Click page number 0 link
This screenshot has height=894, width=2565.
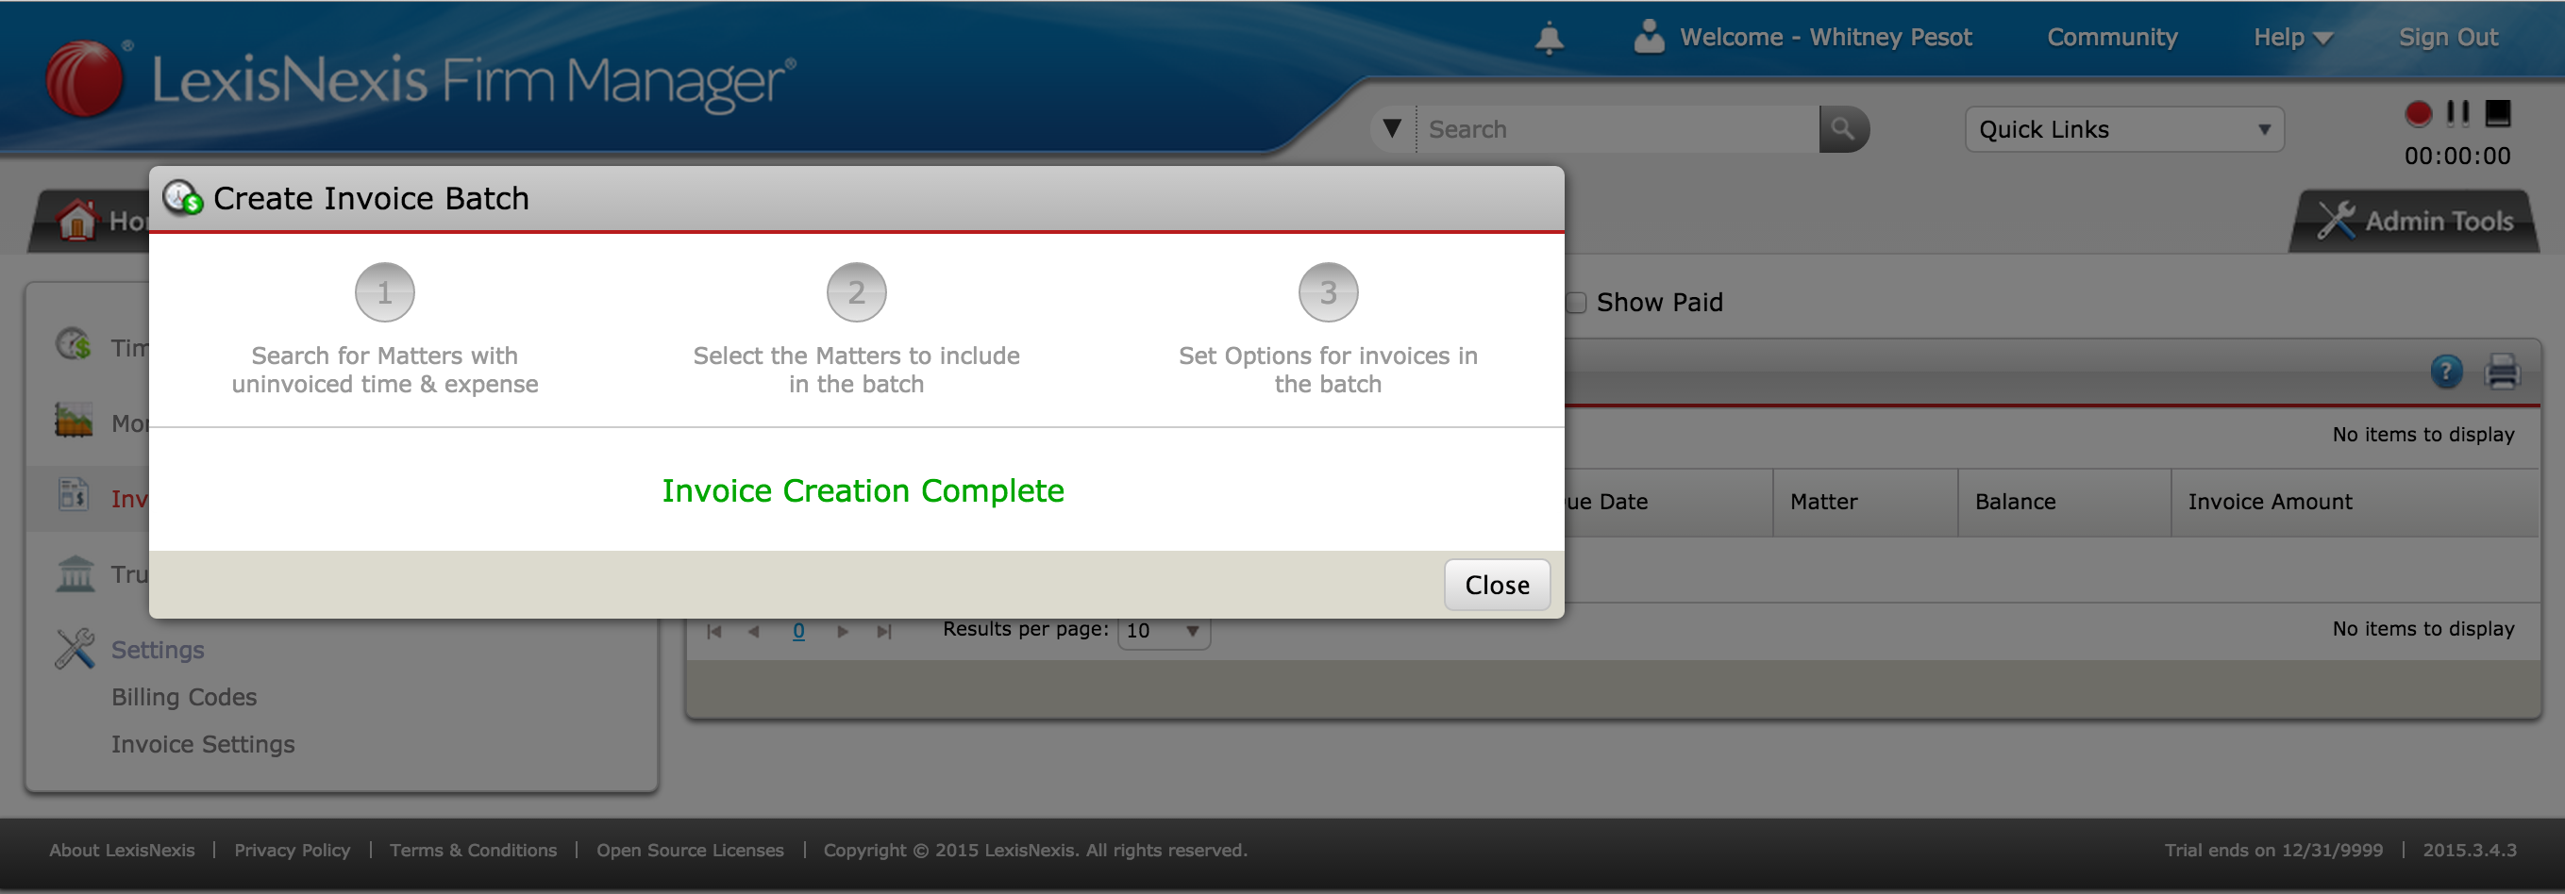tap(798, 631)
